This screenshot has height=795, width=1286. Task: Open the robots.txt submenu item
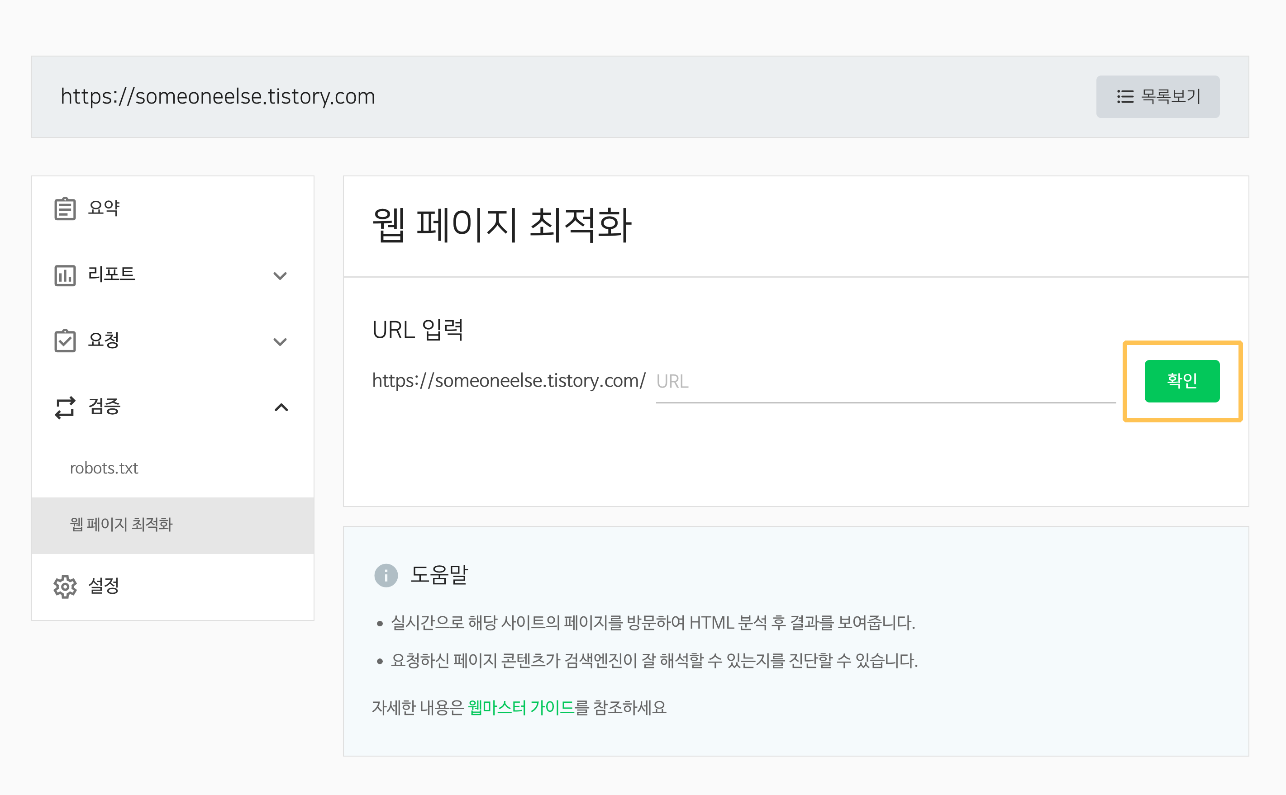pos(104,468)
